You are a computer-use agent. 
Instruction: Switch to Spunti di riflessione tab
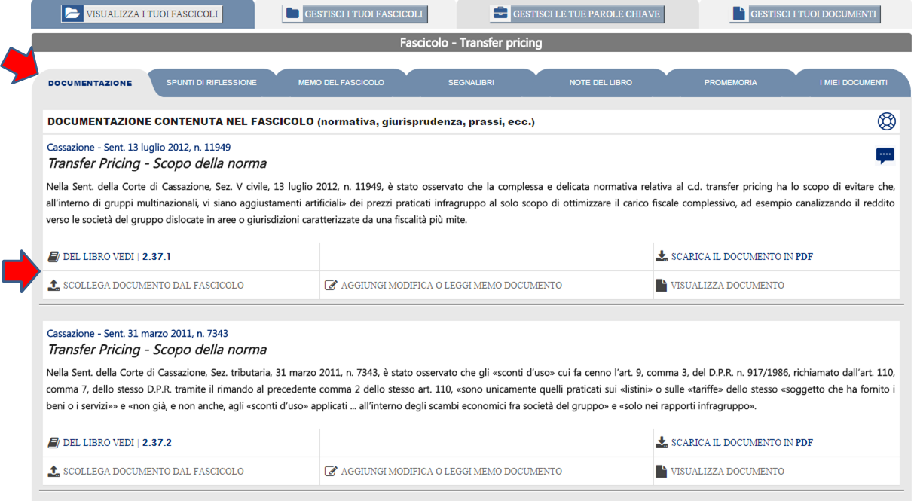tap(211, 83)
